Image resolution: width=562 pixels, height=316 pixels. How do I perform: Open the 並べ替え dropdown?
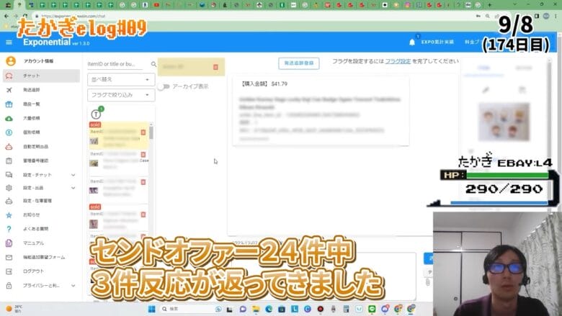point(121,79)
